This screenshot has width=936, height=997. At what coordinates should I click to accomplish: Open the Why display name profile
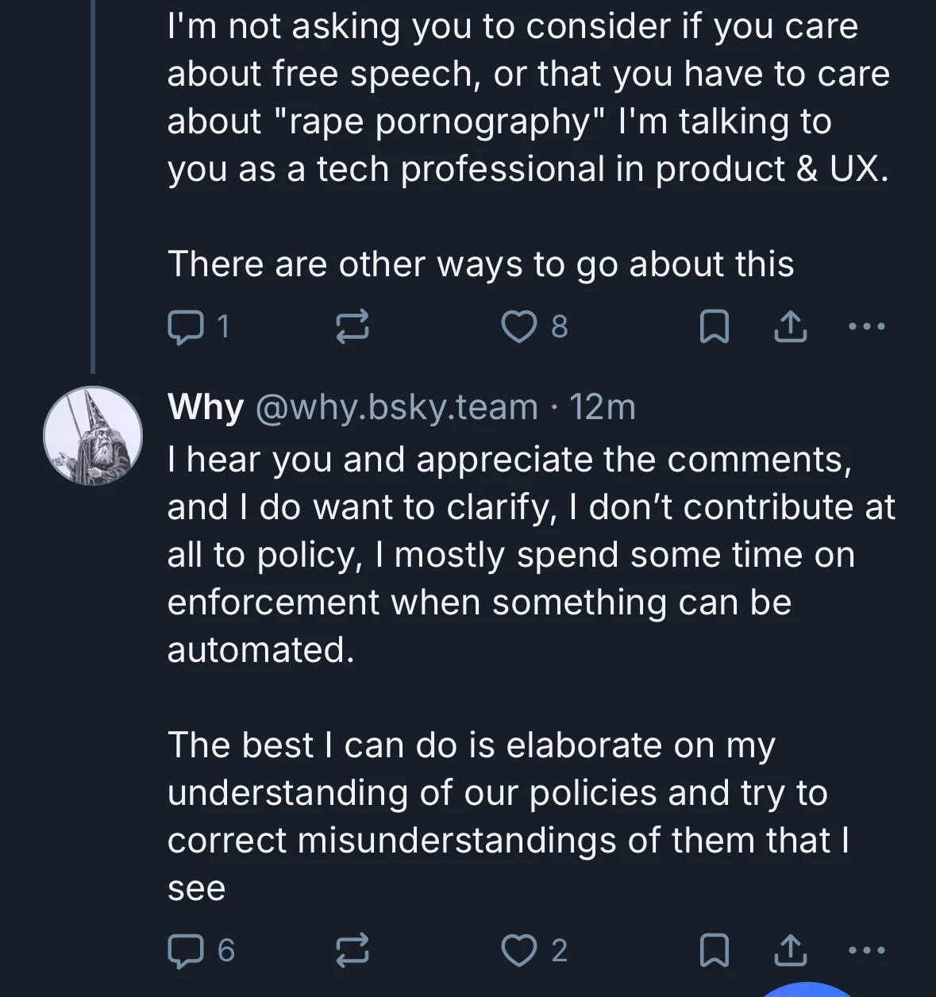tap(206, 407)
